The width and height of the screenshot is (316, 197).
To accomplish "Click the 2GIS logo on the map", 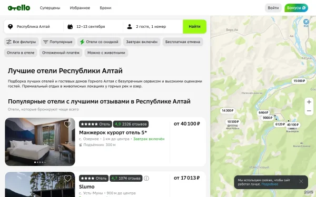I will [309, 192].
